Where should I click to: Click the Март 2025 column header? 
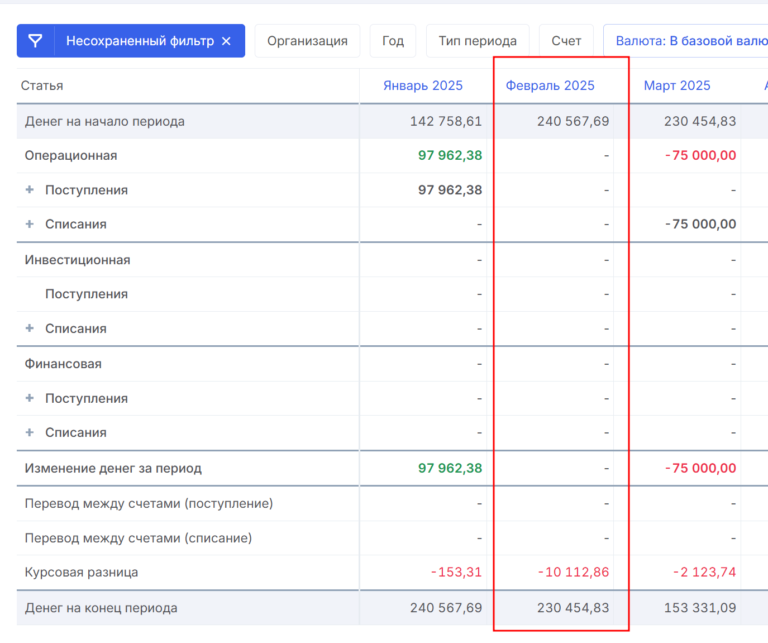(x=677, y=85)
